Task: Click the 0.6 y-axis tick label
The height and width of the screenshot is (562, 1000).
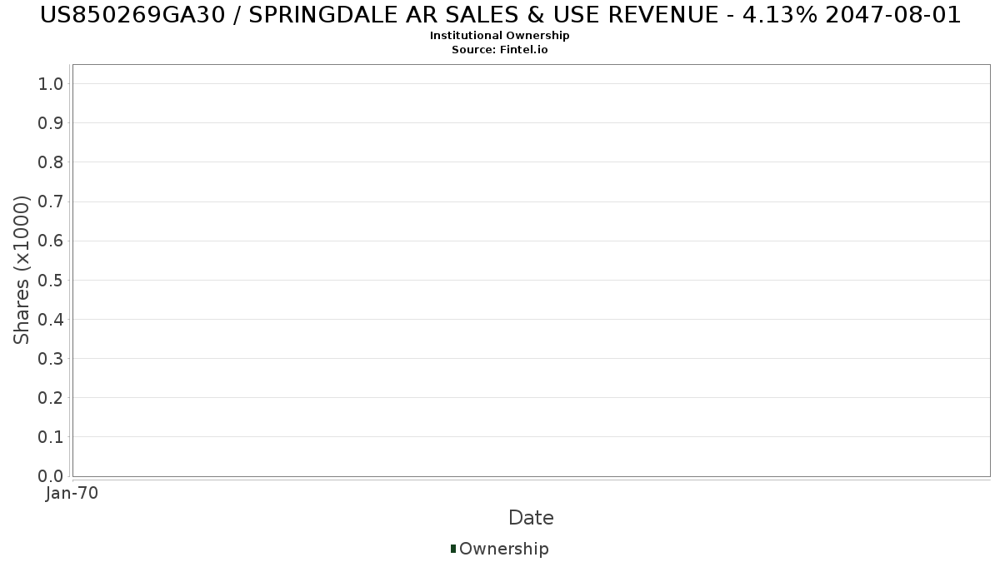Action: coord(51,241)
